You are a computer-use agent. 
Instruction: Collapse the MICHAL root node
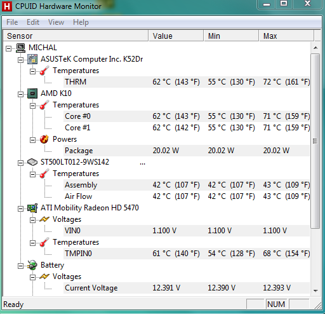(8, 49)
